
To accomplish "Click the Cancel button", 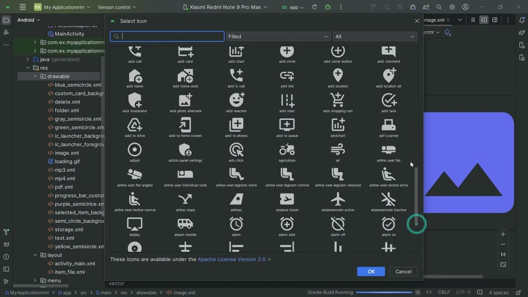I will pyautogui.click(x=403, y=271).
